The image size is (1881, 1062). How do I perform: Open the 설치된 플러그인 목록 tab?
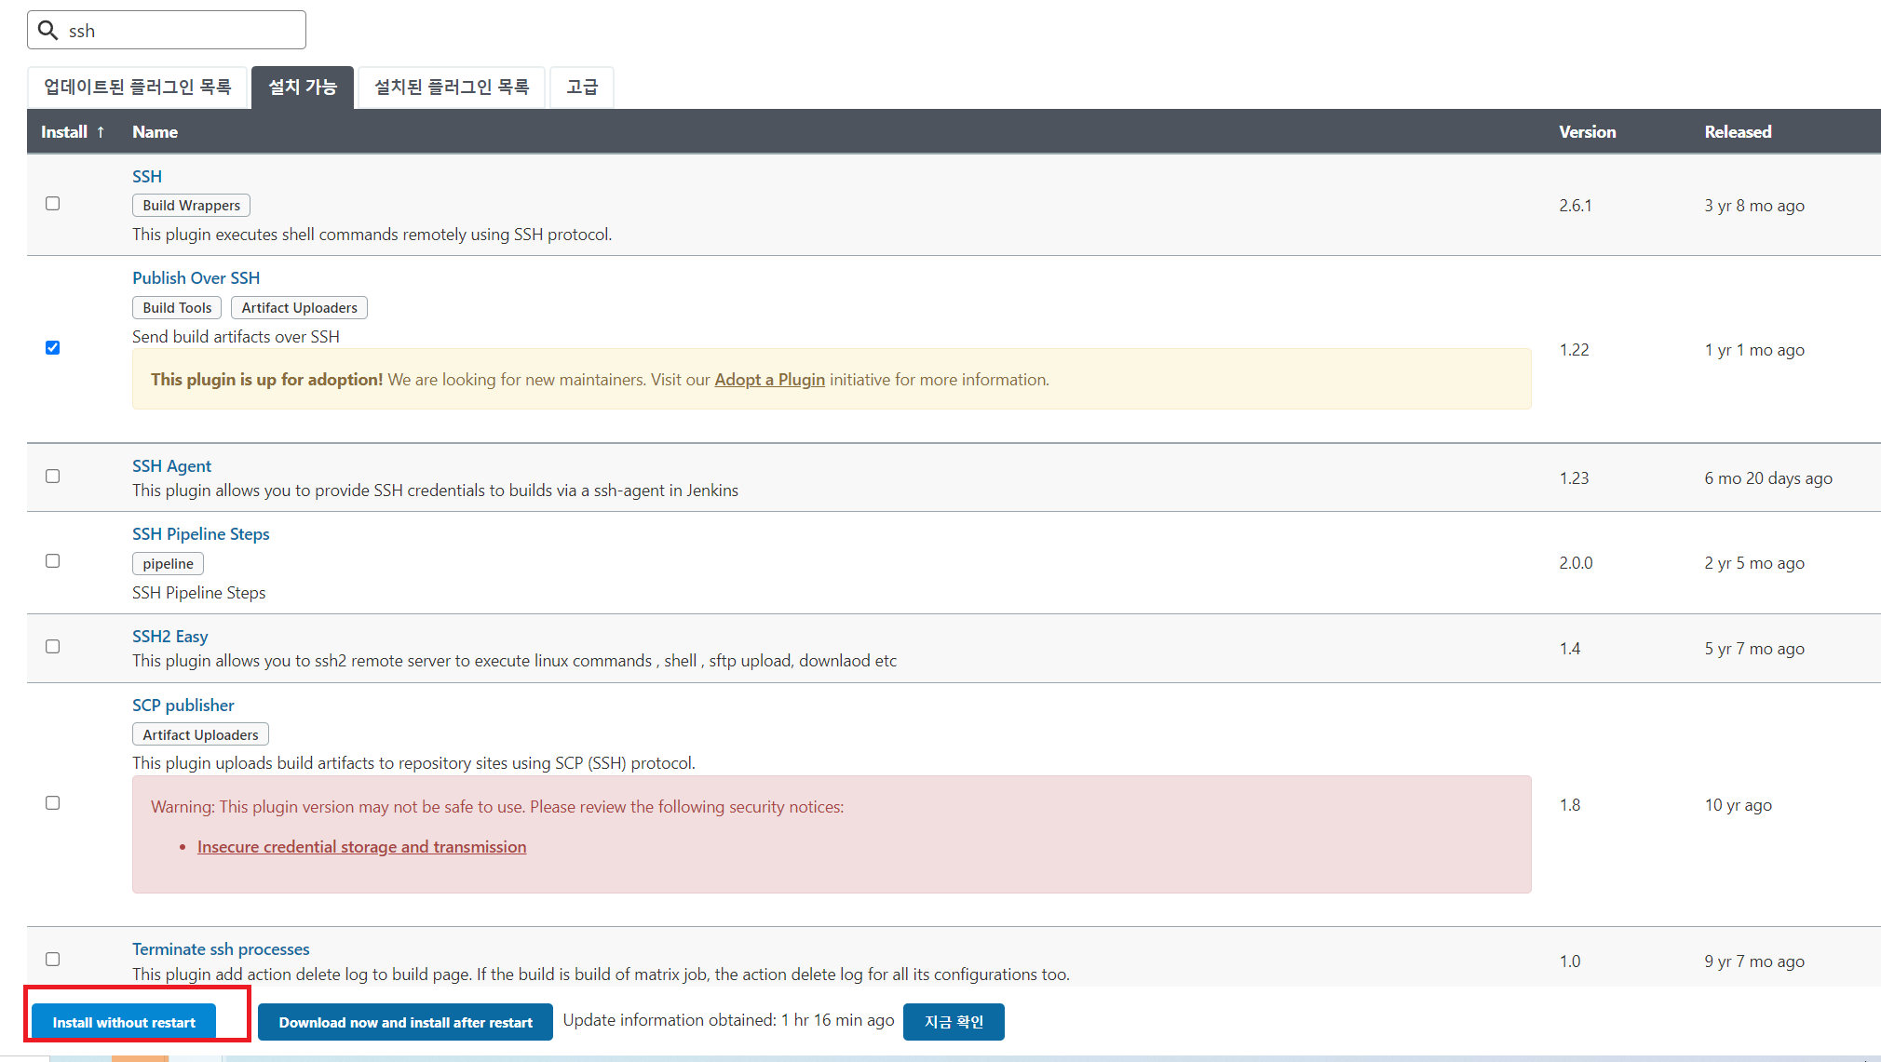coord(452,87)
